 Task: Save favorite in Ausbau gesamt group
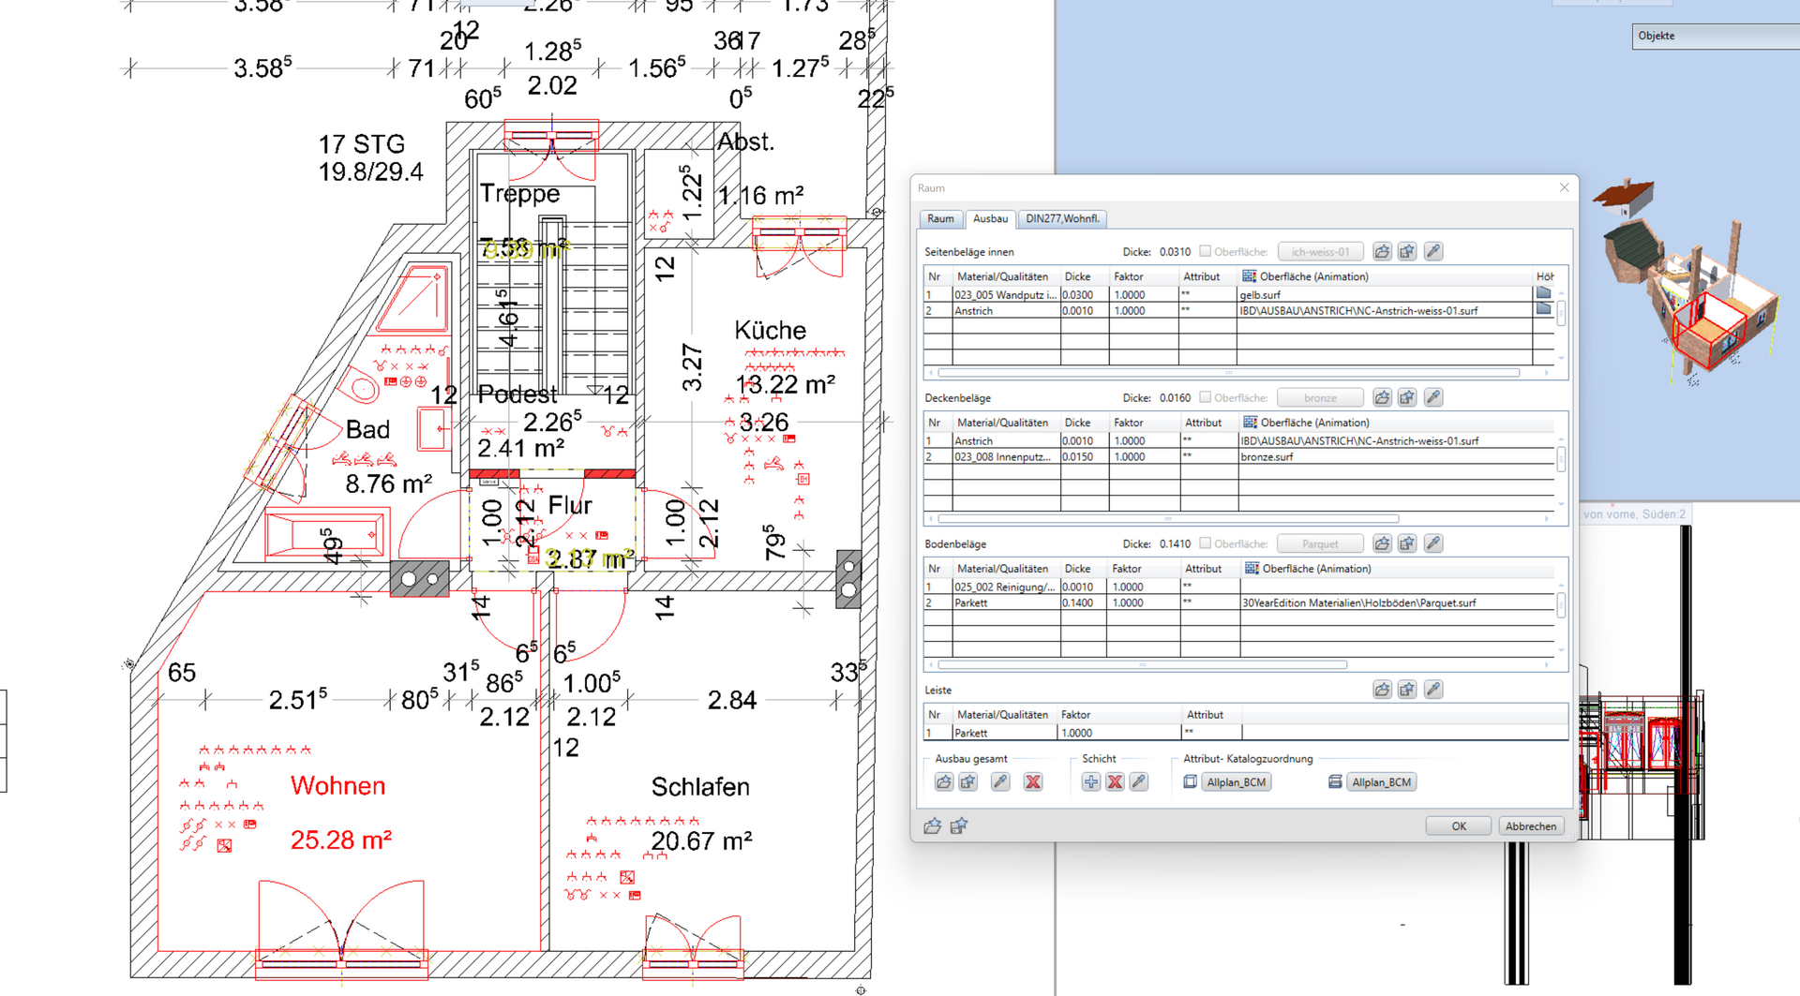pyautogui.click(x=968, y=781)
